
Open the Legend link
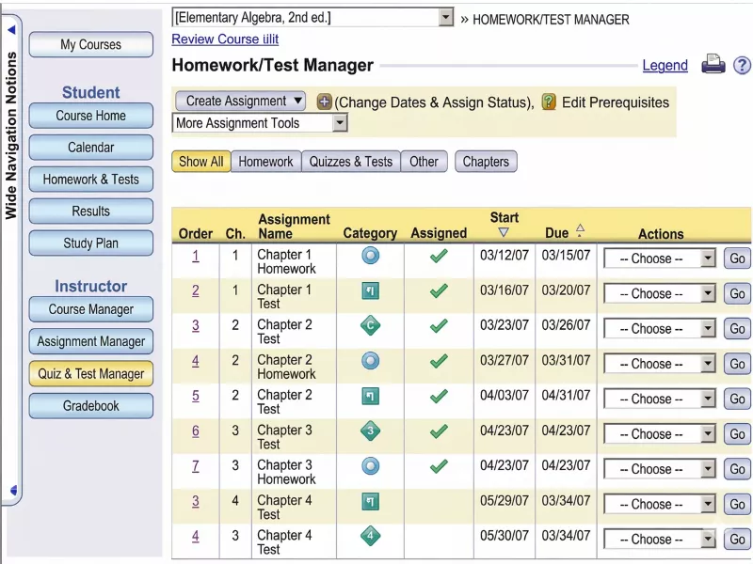click(665, 65)
